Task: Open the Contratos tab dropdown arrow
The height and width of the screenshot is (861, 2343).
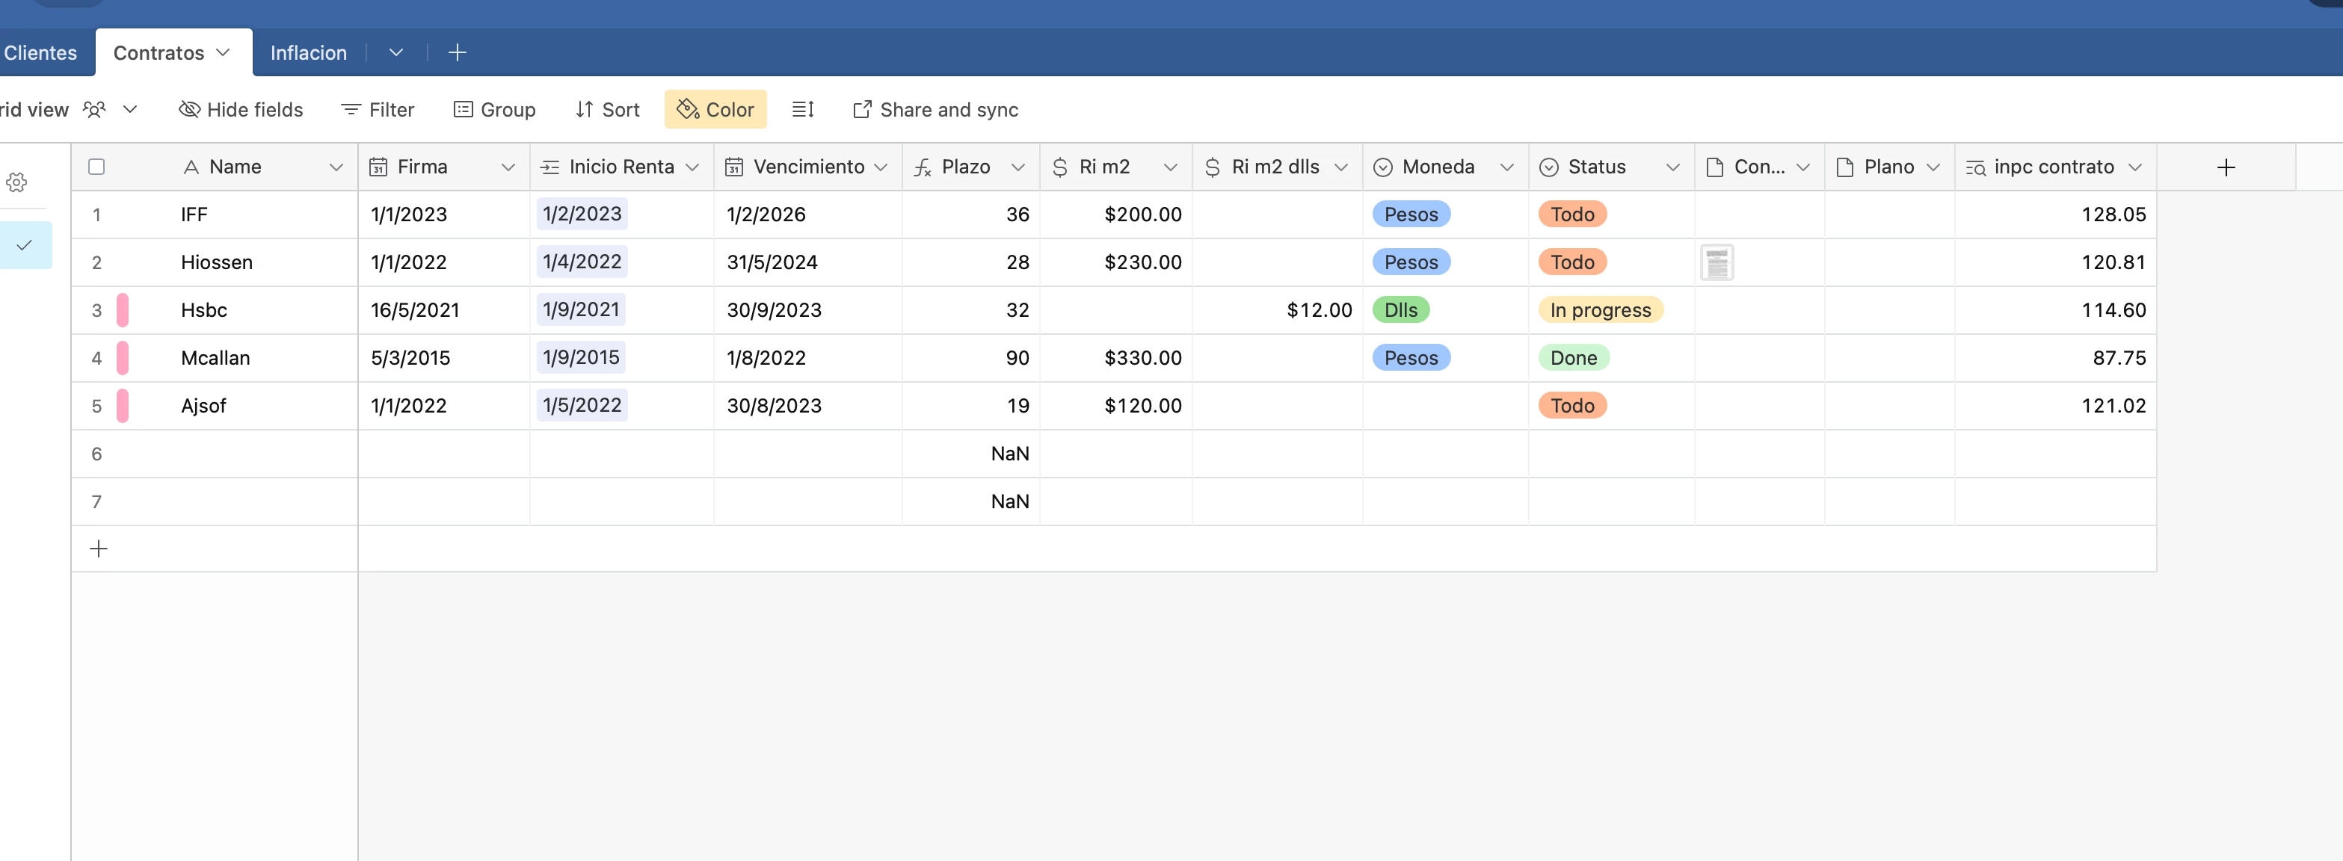Action: pos(224,53)
